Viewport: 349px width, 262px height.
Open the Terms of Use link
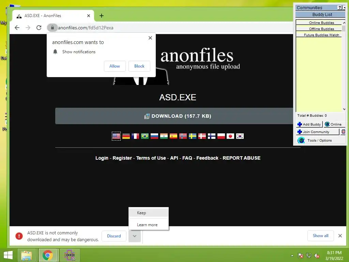[x=151, y=158]
